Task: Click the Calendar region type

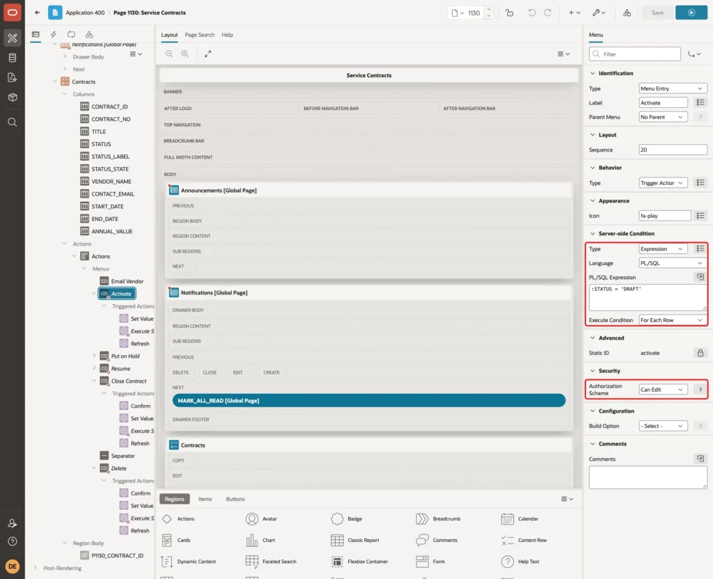Action: coord(520,519)
